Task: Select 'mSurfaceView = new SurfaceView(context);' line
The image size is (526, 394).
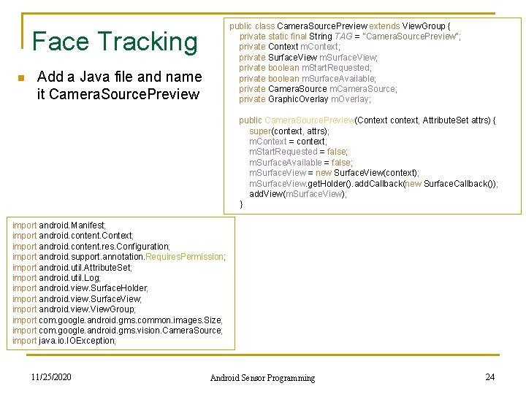Action: tap(334, 173)
